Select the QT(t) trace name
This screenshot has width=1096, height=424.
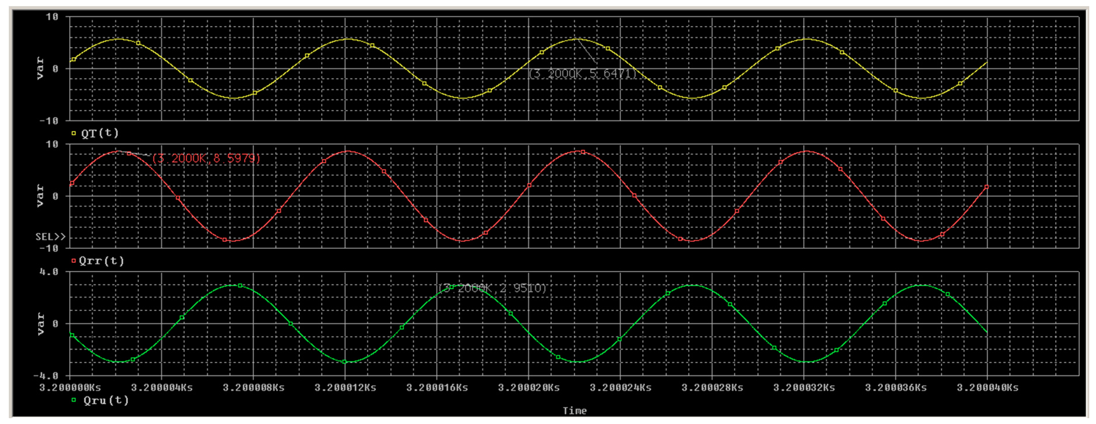[100, 133]
